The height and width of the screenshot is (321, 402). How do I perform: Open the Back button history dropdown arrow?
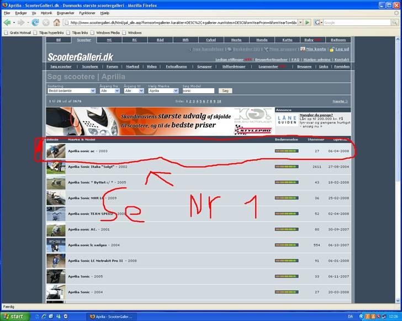(14, 23)
